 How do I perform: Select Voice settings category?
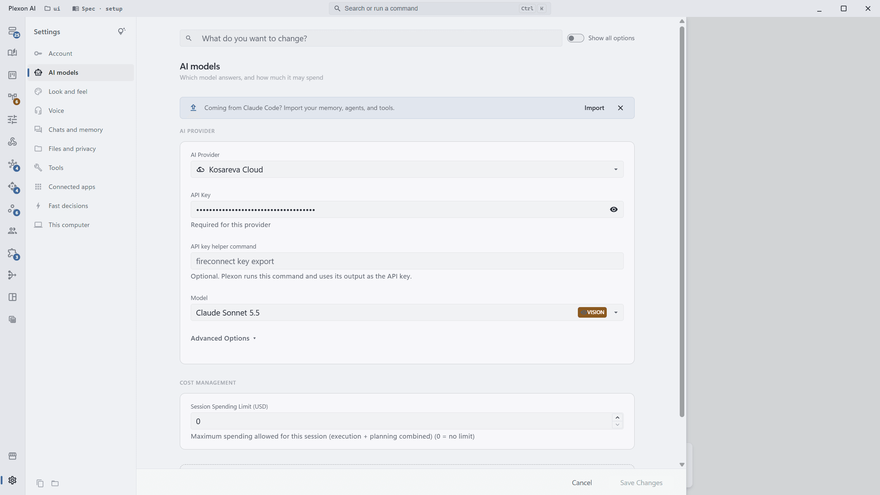pyautogui.click(x=81, y=111)
